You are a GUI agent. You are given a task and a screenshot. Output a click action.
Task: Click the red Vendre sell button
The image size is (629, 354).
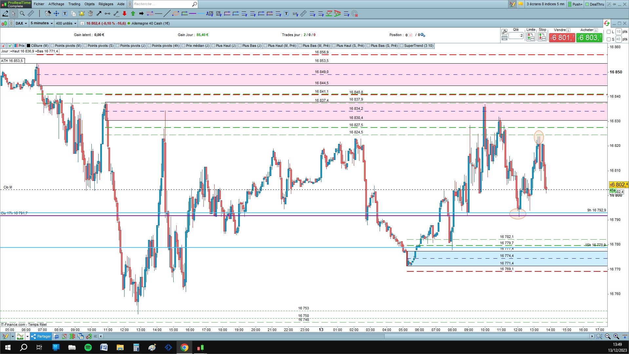pyautogui.click(x=562, y=38)
